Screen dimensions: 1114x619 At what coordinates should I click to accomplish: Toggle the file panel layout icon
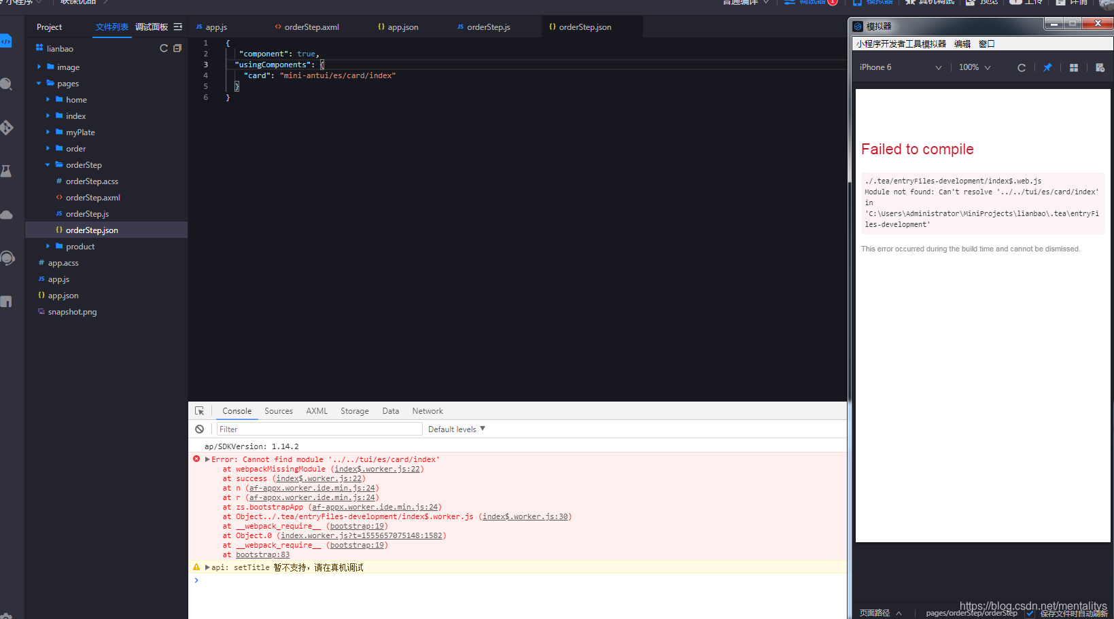coord(178,26)
